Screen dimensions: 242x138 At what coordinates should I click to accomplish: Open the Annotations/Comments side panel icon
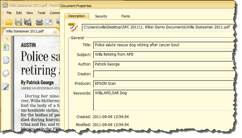(x=6, y=86)
